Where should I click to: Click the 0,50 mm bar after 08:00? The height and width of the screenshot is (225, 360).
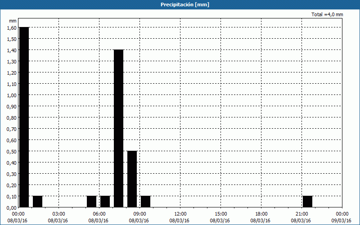coord(132,179)
